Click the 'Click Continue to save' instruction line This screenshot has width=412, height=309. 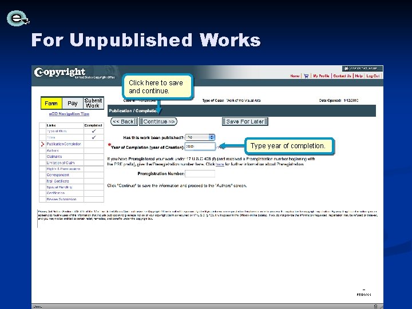point(177,186)
